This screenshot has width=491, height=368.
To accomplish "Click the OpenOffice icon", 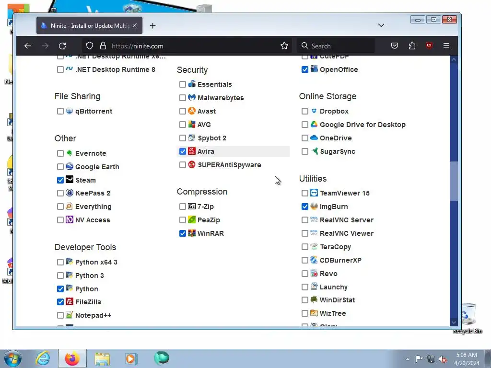I will point(314,69).
